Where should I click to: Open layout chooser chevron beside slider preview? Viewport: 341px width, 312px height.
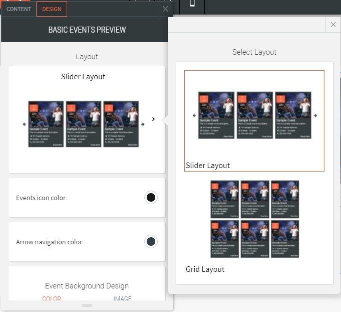(x=153, y=119)
